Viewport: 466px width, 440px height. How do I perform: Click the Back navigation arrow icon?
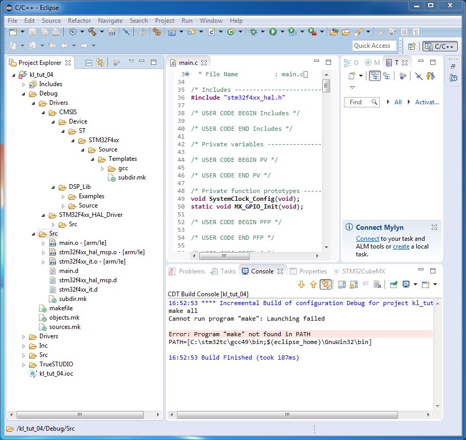pos(64,46)
